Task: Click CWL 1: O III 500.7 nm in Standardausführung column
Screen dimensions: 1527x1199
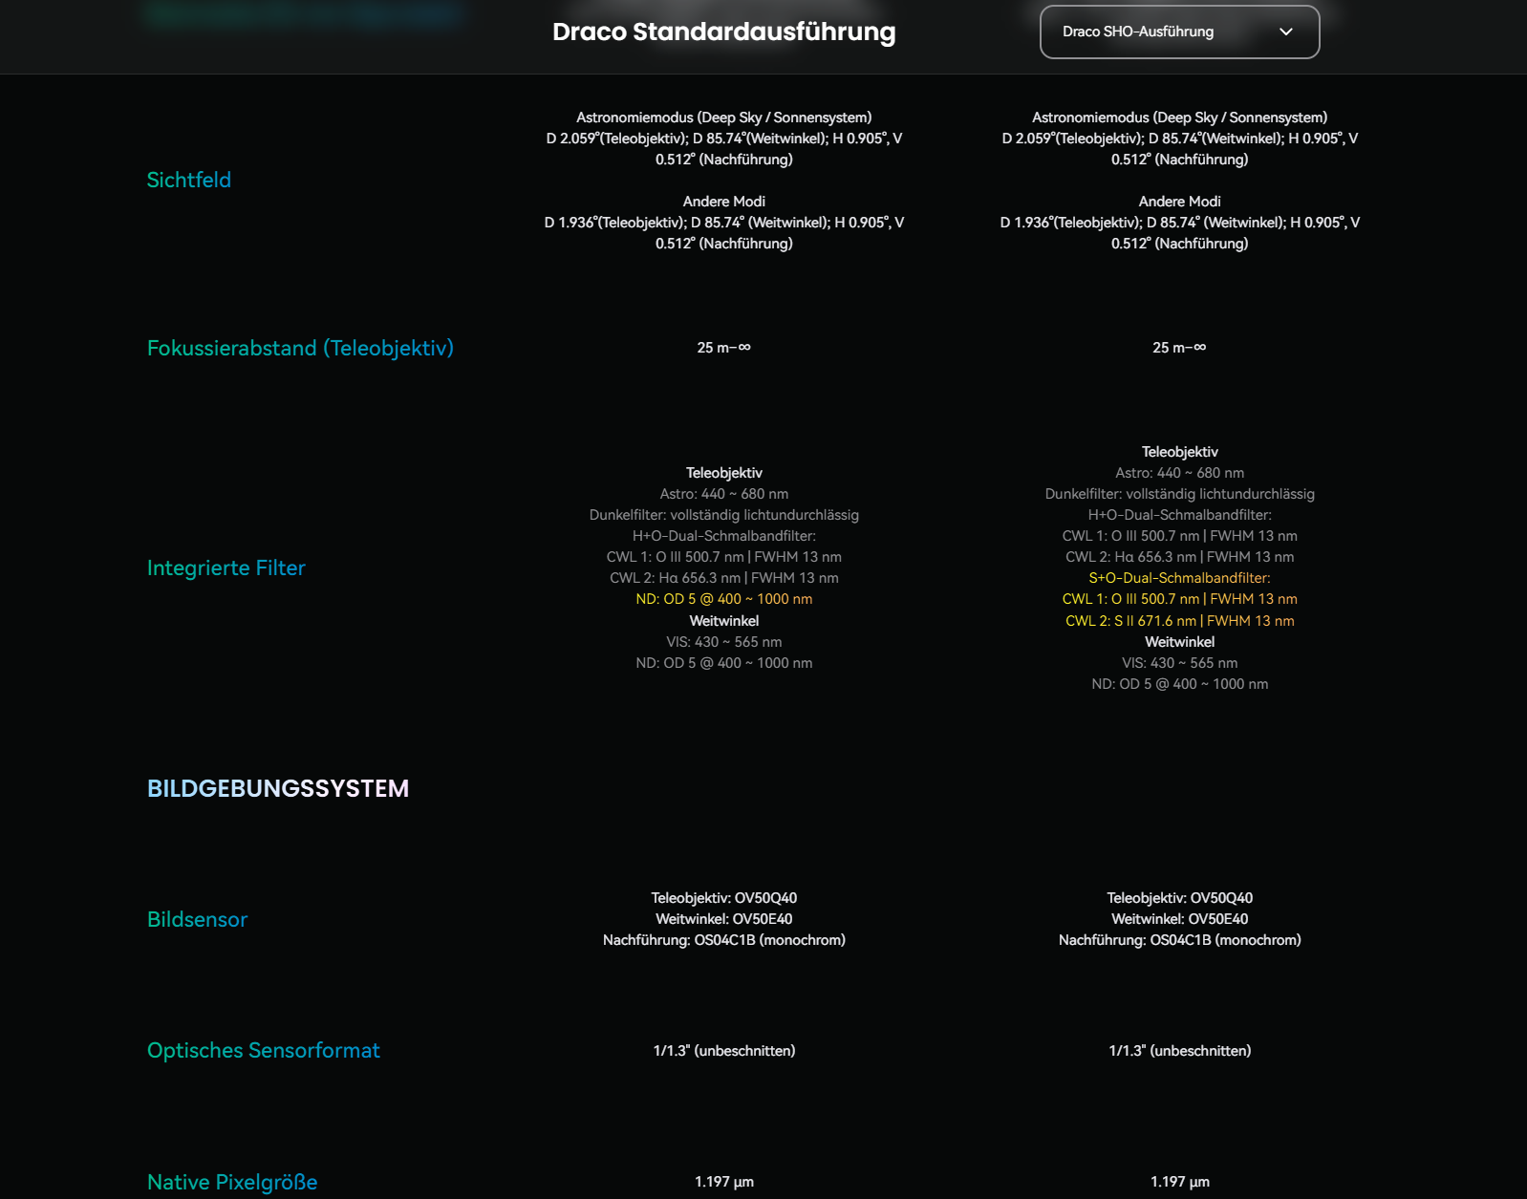Action: [724, 557]
